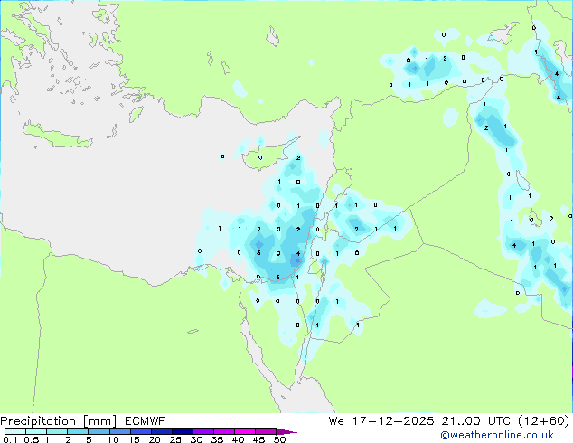Click the legend label '25'
Image resolution: width=573 pixels, height=443 pixels.
pyautogui.click(x=175, y=439)
